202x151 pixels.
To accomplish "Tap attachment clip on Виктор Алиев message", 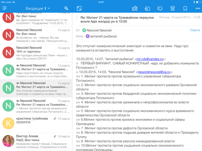I will click(x=55, y=136).
